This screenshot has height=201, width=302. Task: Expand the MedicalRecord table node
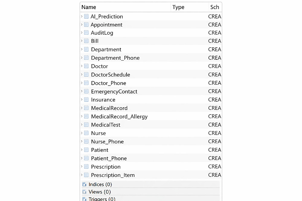click(x=82, y=108)
